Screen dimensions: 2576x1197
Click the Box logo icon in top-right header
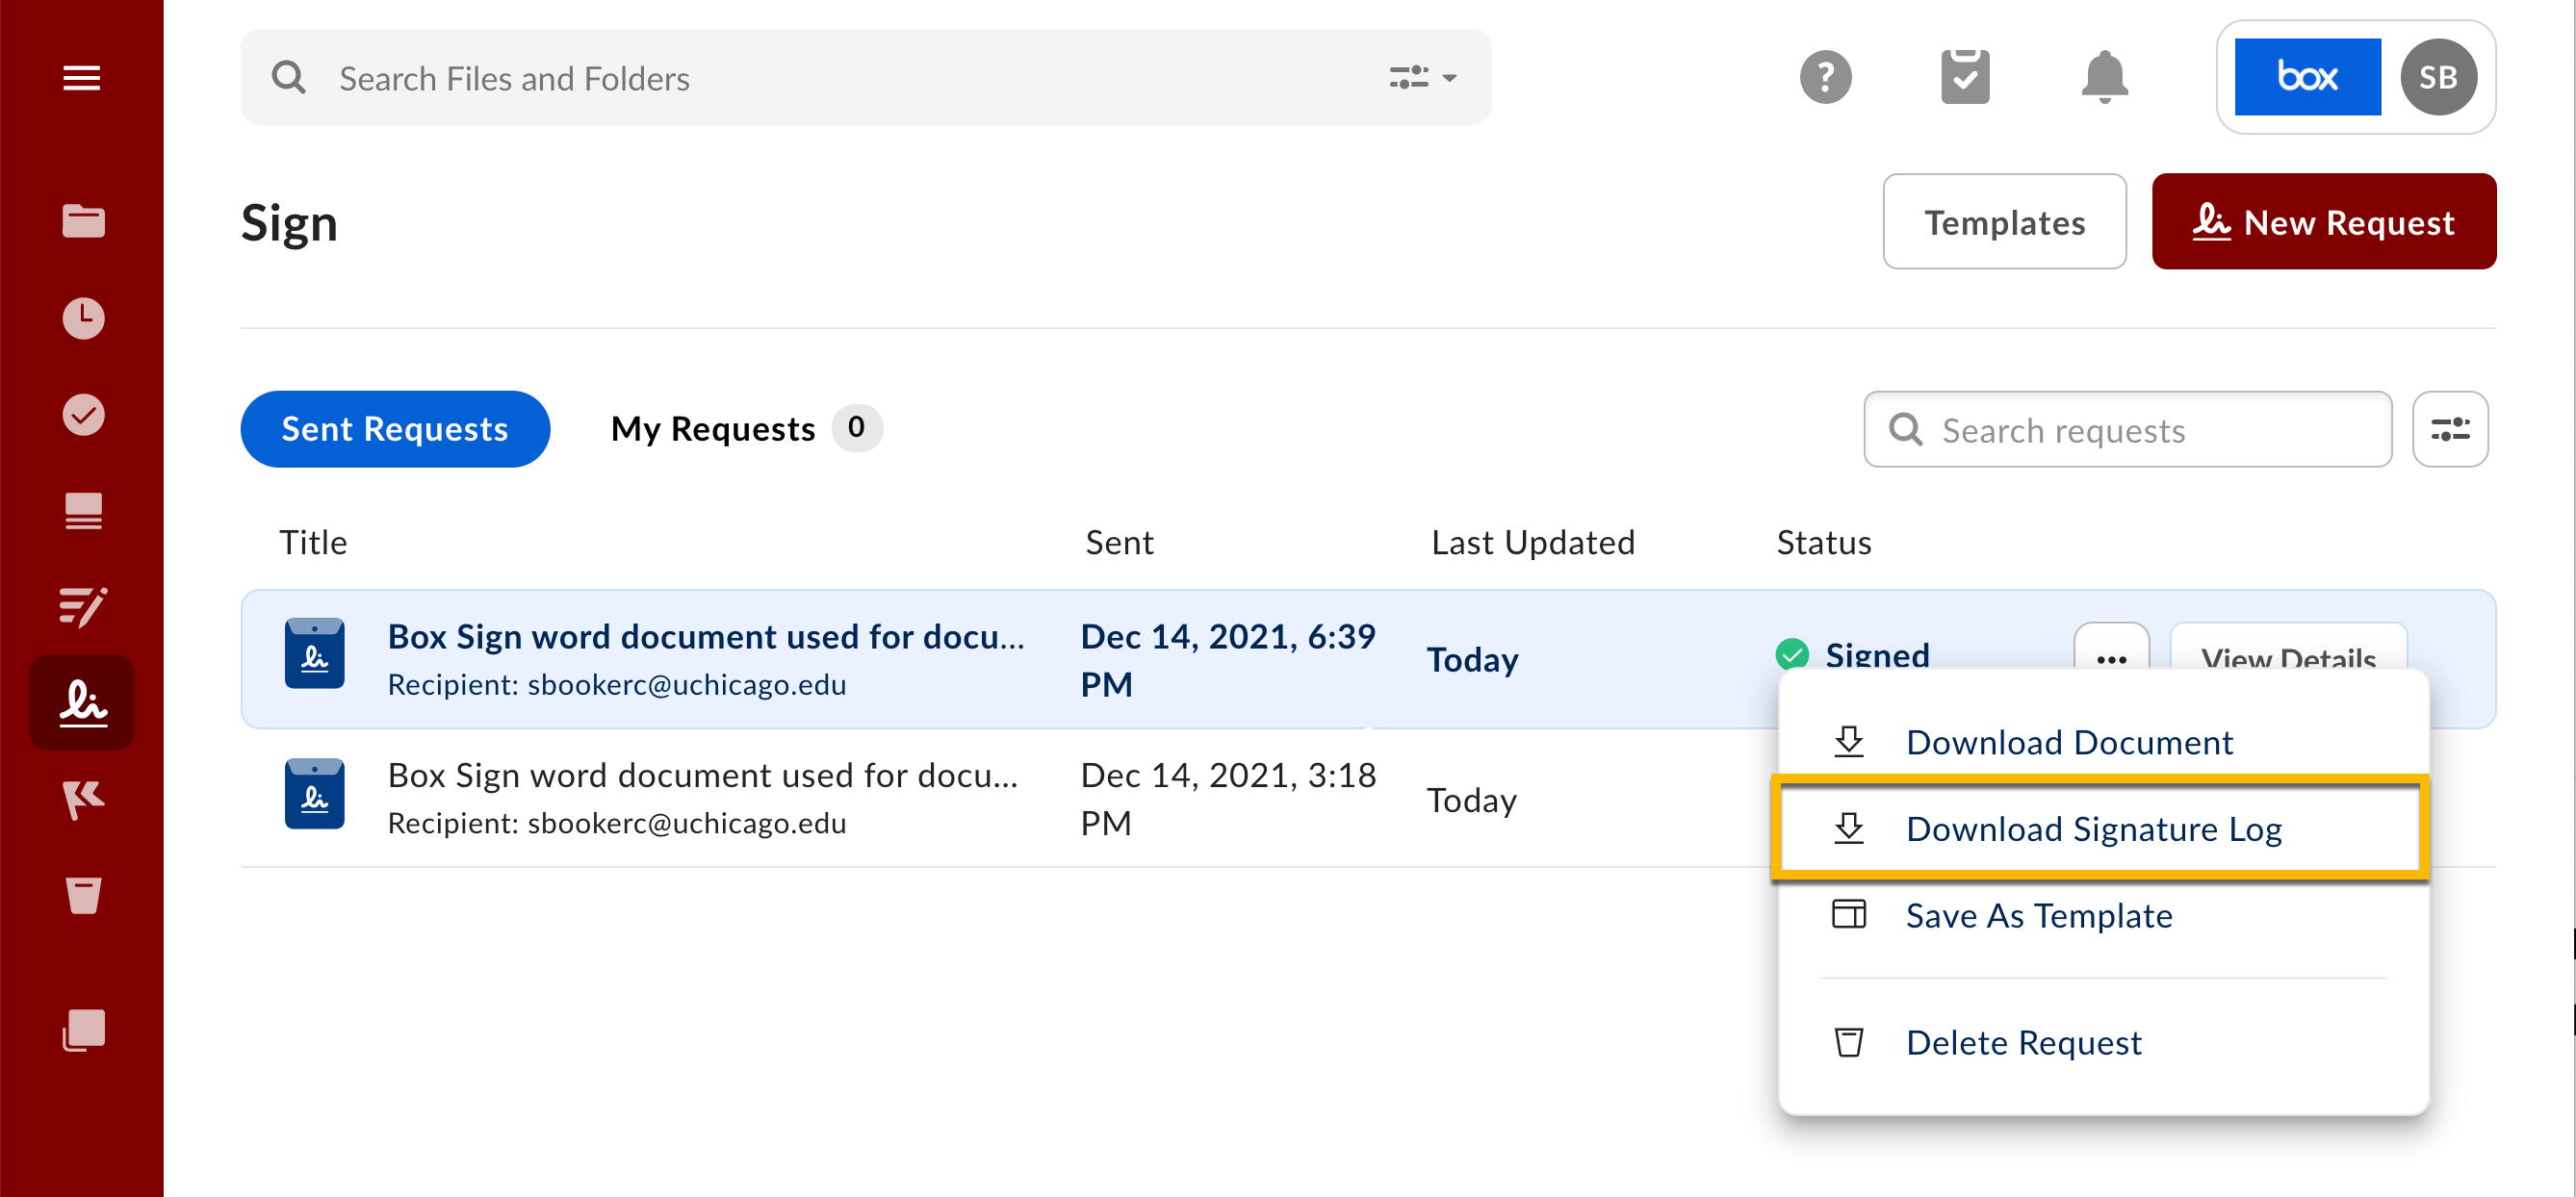click(x=2308, y=77)
